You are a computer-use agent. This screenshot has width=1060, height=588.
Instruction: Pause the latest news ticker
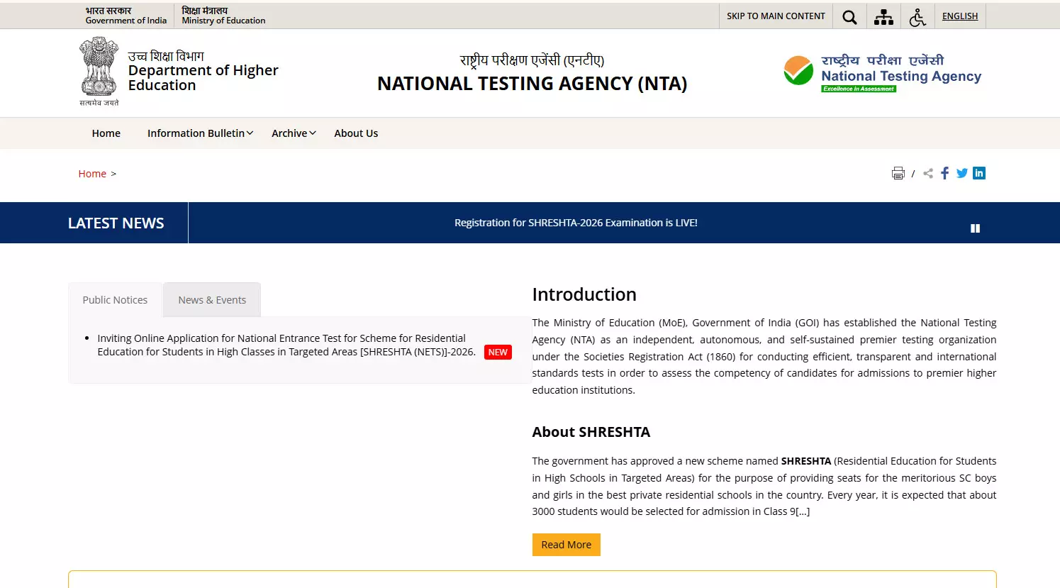coord(975,228)
